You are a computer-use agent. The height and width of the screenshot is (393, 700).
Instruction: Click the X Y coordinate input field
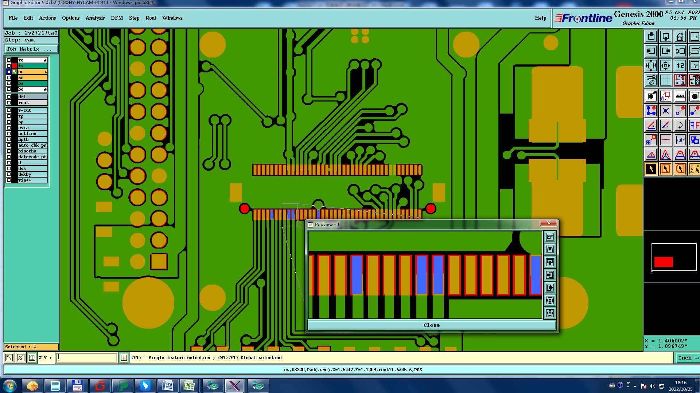[87, 358]
